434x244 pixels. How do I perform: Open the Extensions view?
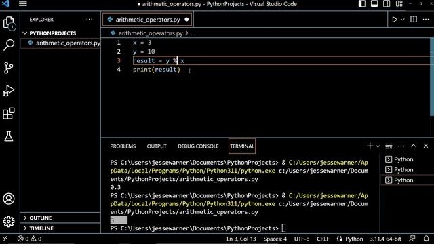9,113
